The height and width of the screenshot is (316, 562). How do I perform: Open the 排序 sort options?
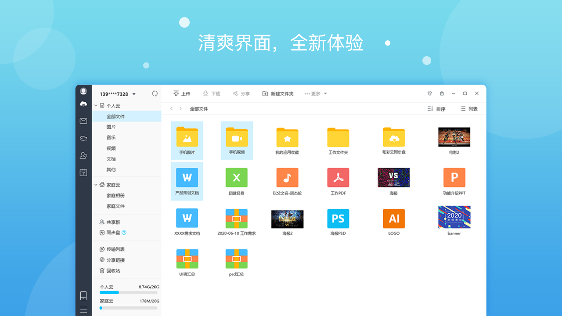coord(436,109)
